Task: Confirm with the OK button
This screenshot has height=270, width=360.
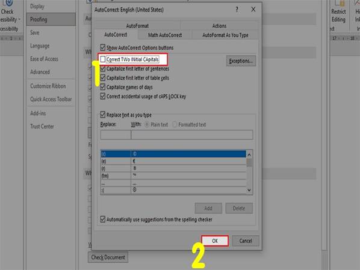Action: point(215,241)
